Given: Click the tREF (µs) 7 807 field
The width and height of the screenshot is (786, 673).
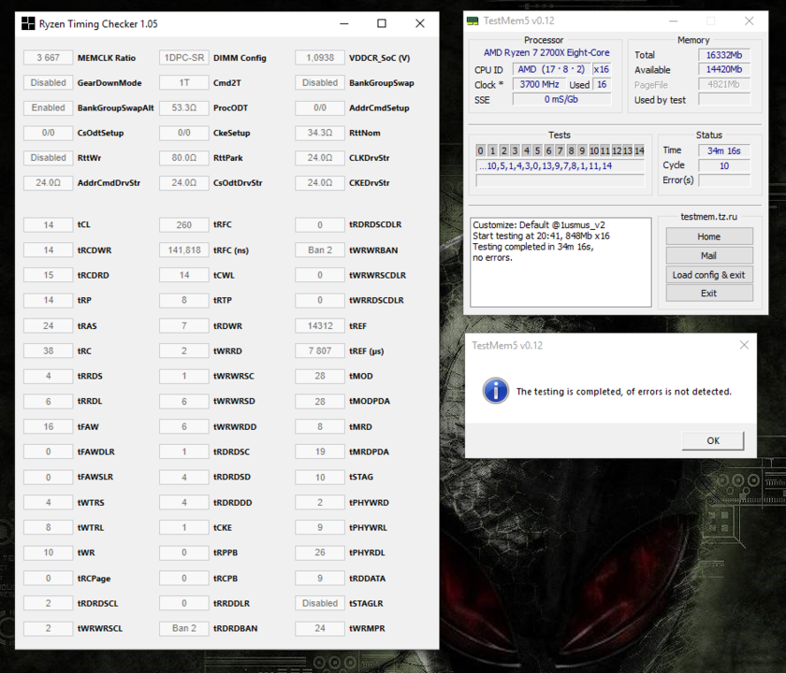Looking at the screenshot, I should 320,351.
